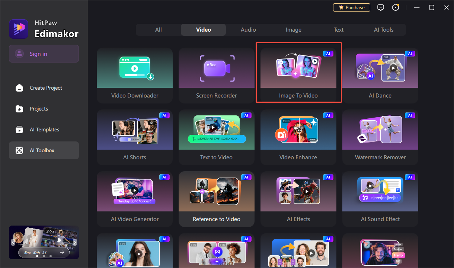The image size is (454, 268).
Task: Click the Projects folder icon
Action: (x=19, y=109)
